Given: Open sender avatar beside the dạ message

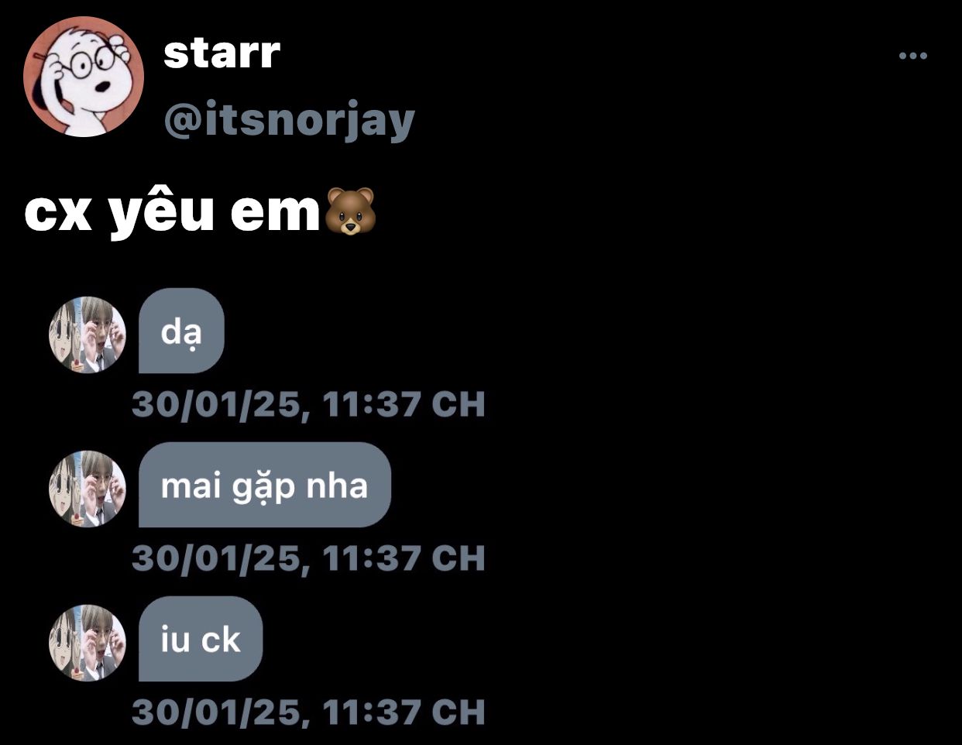Looking at the screenshot, I should tap(88, 335).
